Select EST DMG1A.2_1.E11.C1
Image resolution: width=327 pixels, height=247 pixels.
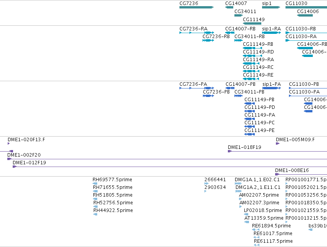pyautogui.click(x=239, y=191)
